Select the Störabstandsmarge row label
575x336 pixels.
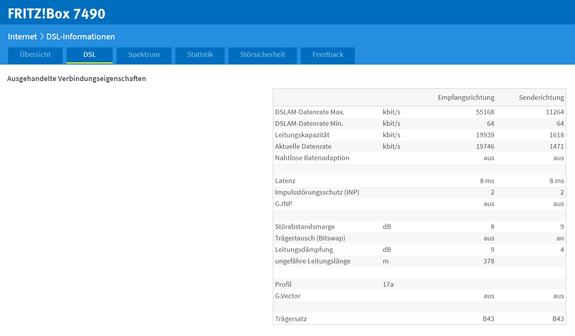coord(305,227)
